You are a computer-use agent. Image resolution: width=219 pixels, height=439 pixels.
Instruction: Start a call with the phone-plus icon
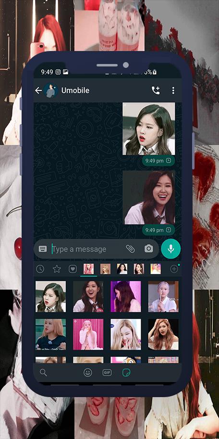(x=156, y=90)
